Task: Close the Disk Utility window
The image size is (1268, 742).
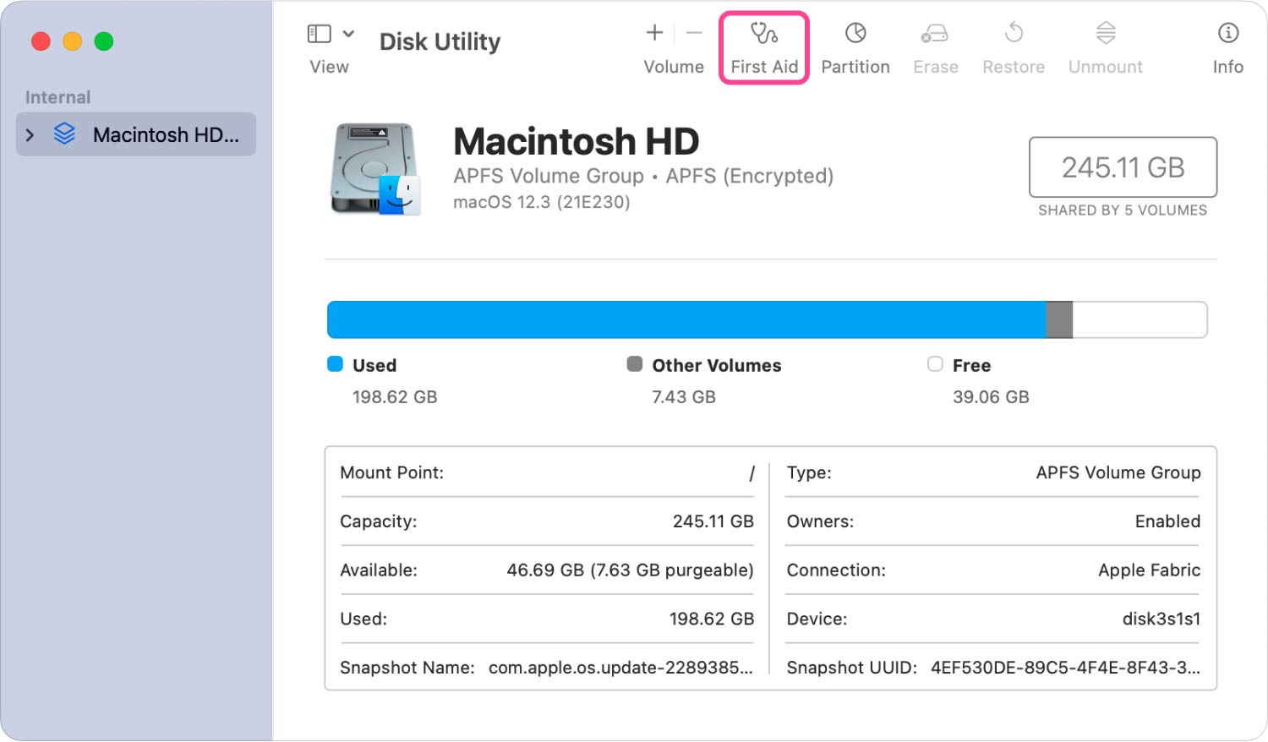Action: (41, 41)
